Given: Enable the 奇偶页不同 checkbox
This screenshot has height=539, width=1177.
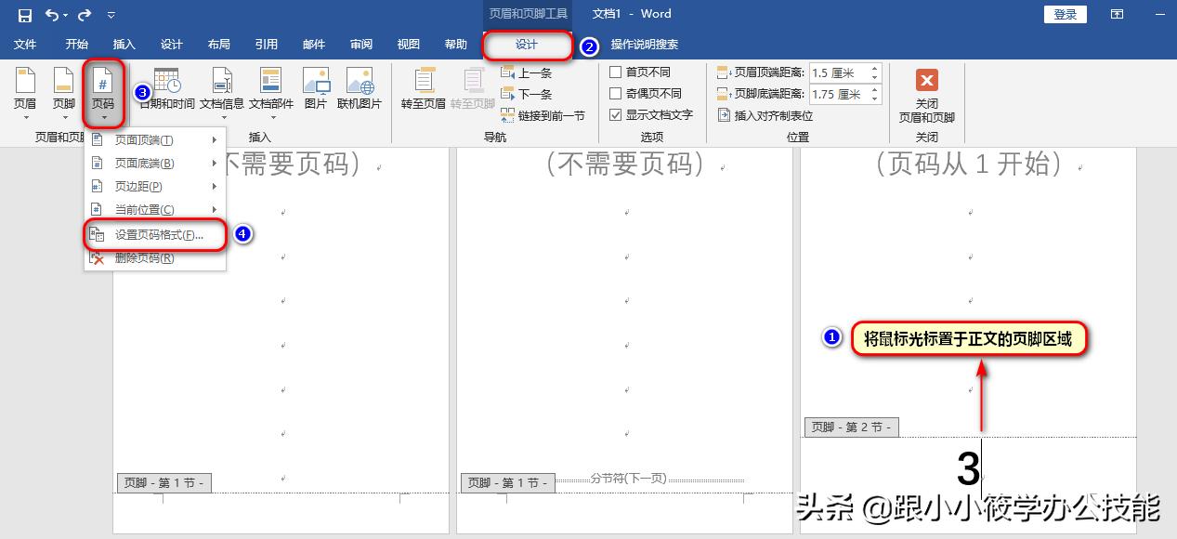Looking at the screenshot, I should (x=615, y=93).
